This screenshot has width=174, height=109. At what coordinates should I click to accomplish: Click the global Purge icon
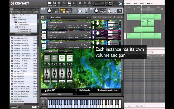[89, 3]
